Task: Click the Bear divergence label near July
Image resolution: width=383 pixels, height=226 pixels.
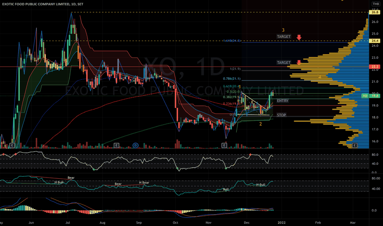Action: (71, 178)
